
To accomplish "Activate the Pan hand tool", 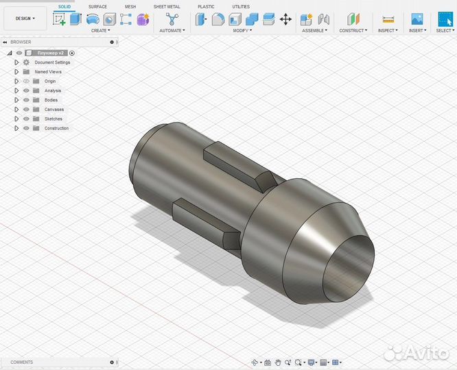I will click(277, 362).
